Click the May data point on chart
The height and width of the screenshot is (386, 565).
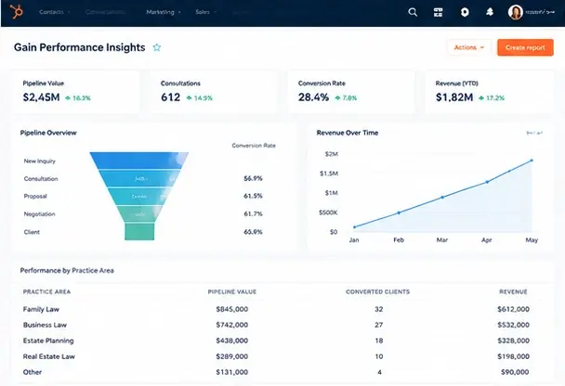[532, 161]
